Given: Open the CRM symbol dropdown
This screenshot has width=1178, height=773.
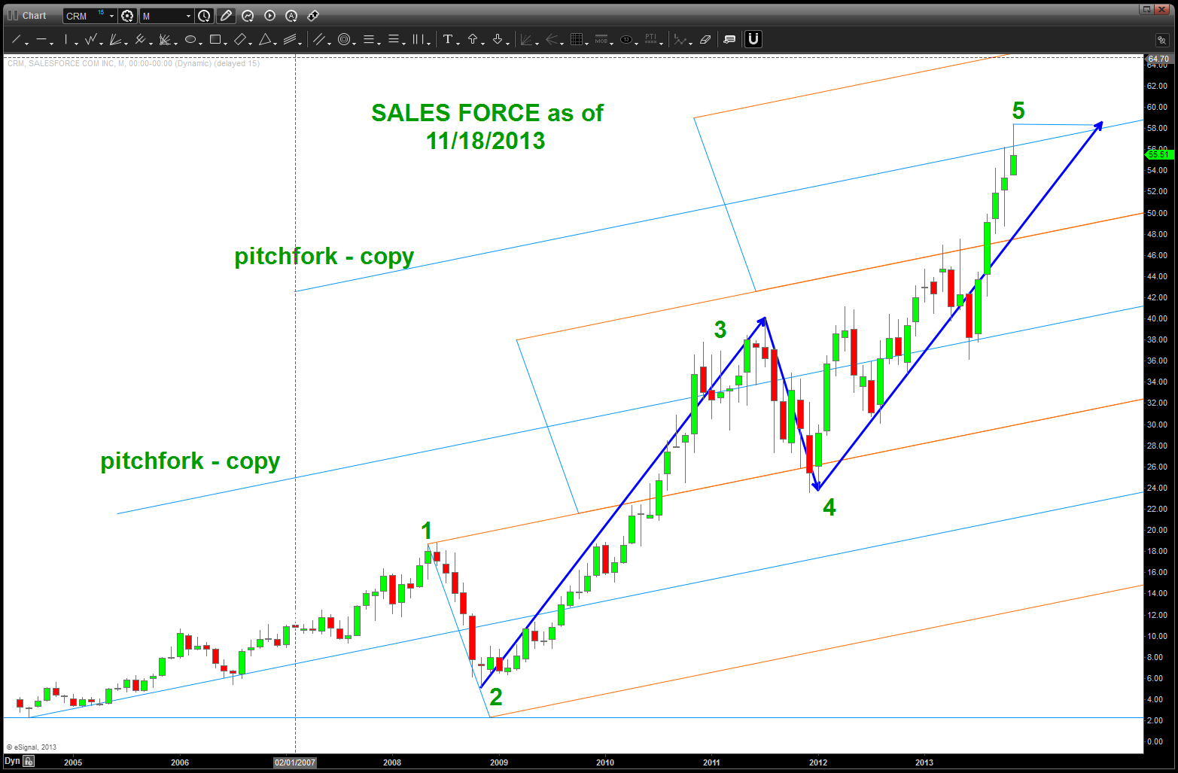Looking at the screenshot, I should click(111, 16).
